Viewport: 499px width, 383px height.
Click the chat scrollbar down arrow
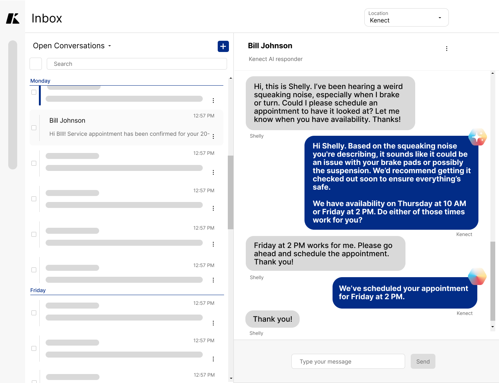(x=493, y=327)
